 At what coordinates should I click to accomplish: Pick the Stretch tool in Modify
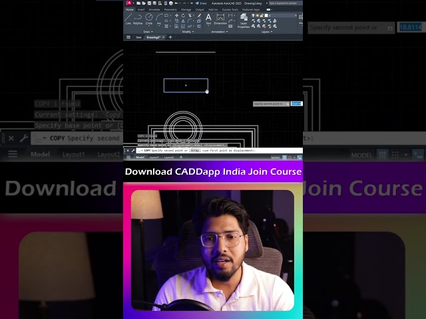coord(176,26)
